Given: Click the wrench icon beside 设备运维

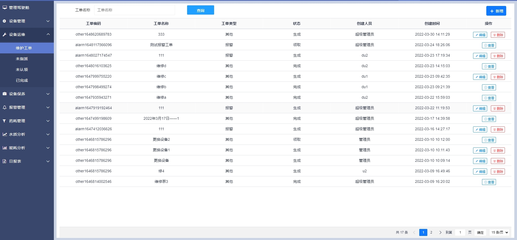Looking at the screenshot, I should click(x=4, y=35).
